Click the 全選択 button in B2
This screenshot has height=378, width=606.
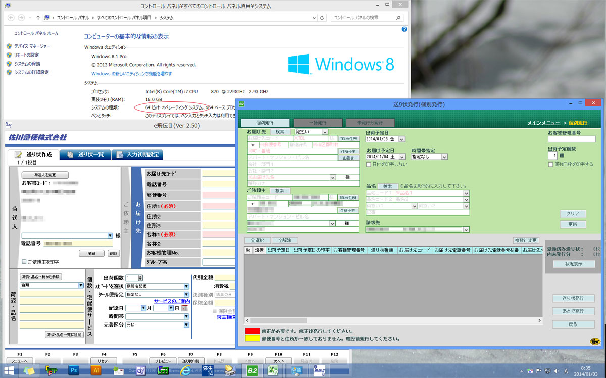[257, 240]
